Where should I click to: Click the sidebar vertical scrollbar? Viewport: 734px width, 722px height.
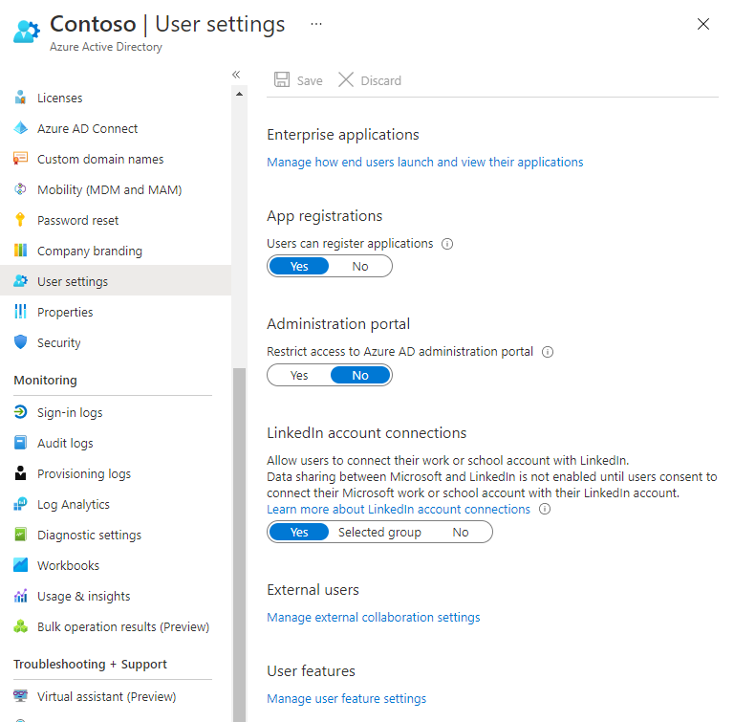point(239,536)
